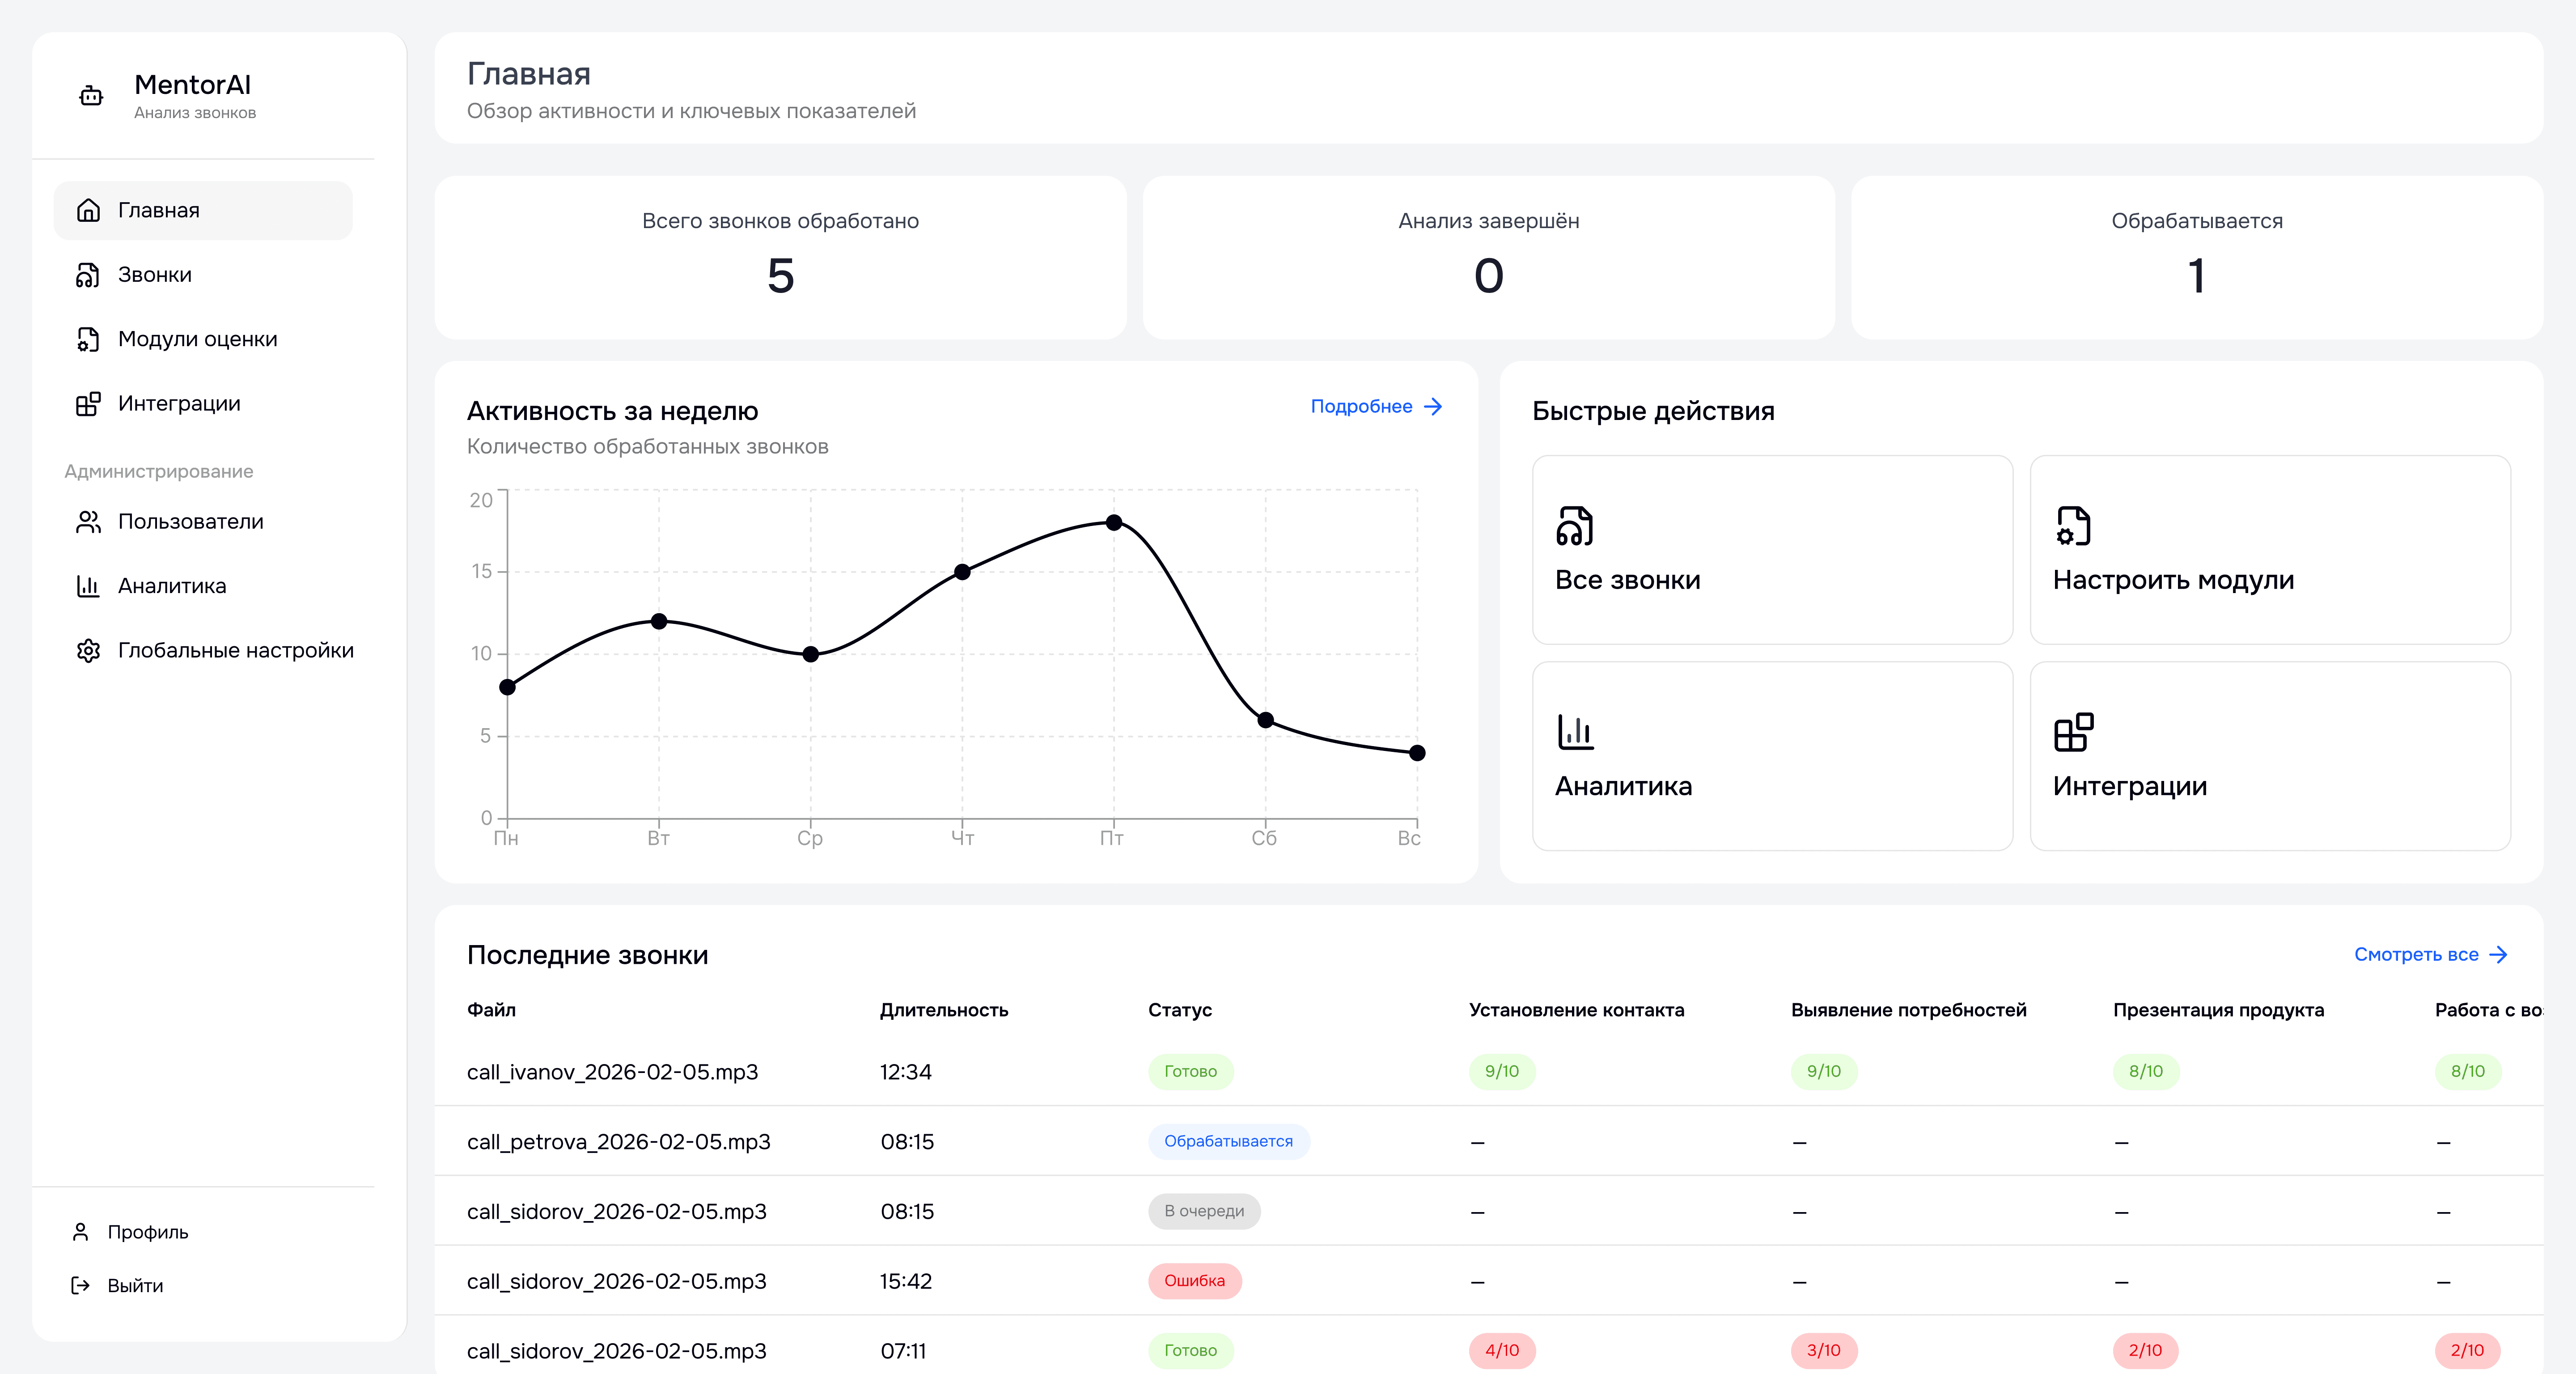Click the MentorAI robot logo icon
The height and width of the screenshot is (1374, 2576).
[x=91, y=96]
